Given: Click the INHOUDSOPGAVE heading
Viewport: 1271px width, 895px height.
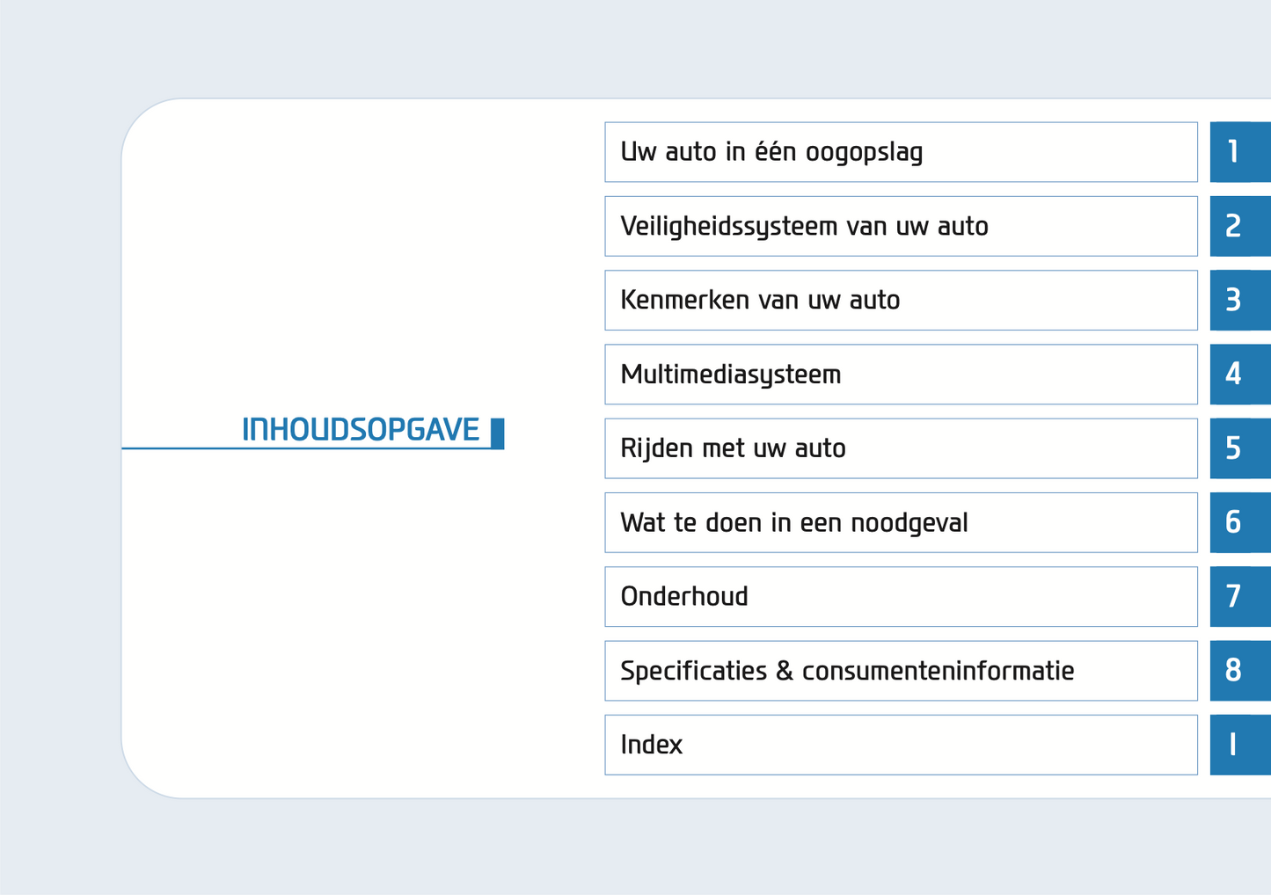Looking at the screenshot, I should pyautogui.click(x=361, y=430).
